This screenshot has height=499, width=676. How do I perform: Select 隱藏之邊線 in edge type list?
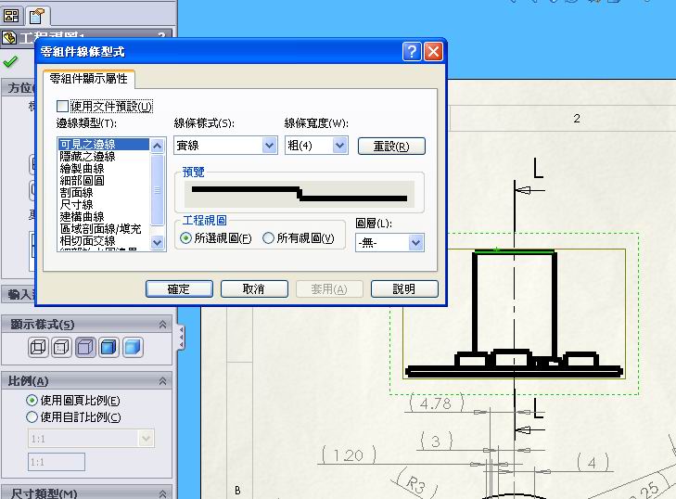(x=104, y=156)
